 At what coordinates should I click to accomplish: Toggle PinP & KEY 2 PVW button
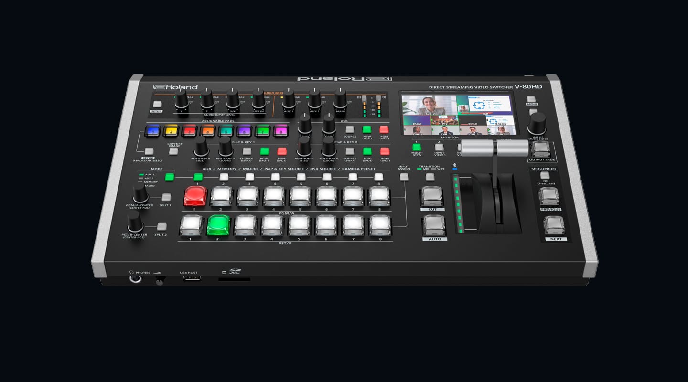coord(367,151)
